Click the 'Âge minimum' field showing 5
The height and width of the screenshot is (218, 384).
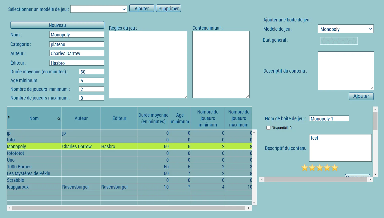coord(92,80)
